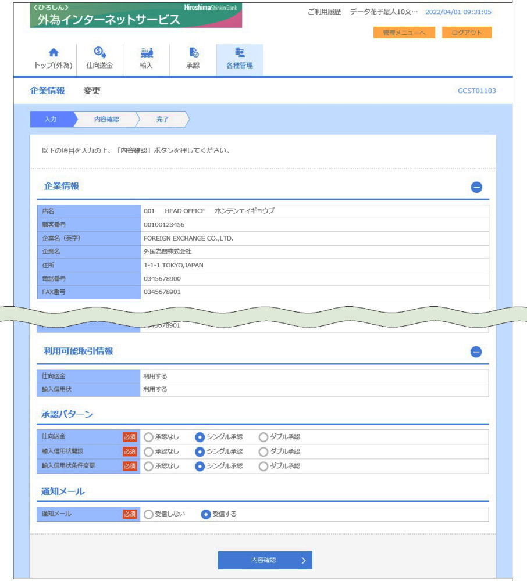Open the 輸入 import ship icon
This screenshot has width=527, height=581.
[x=147, y=53]
